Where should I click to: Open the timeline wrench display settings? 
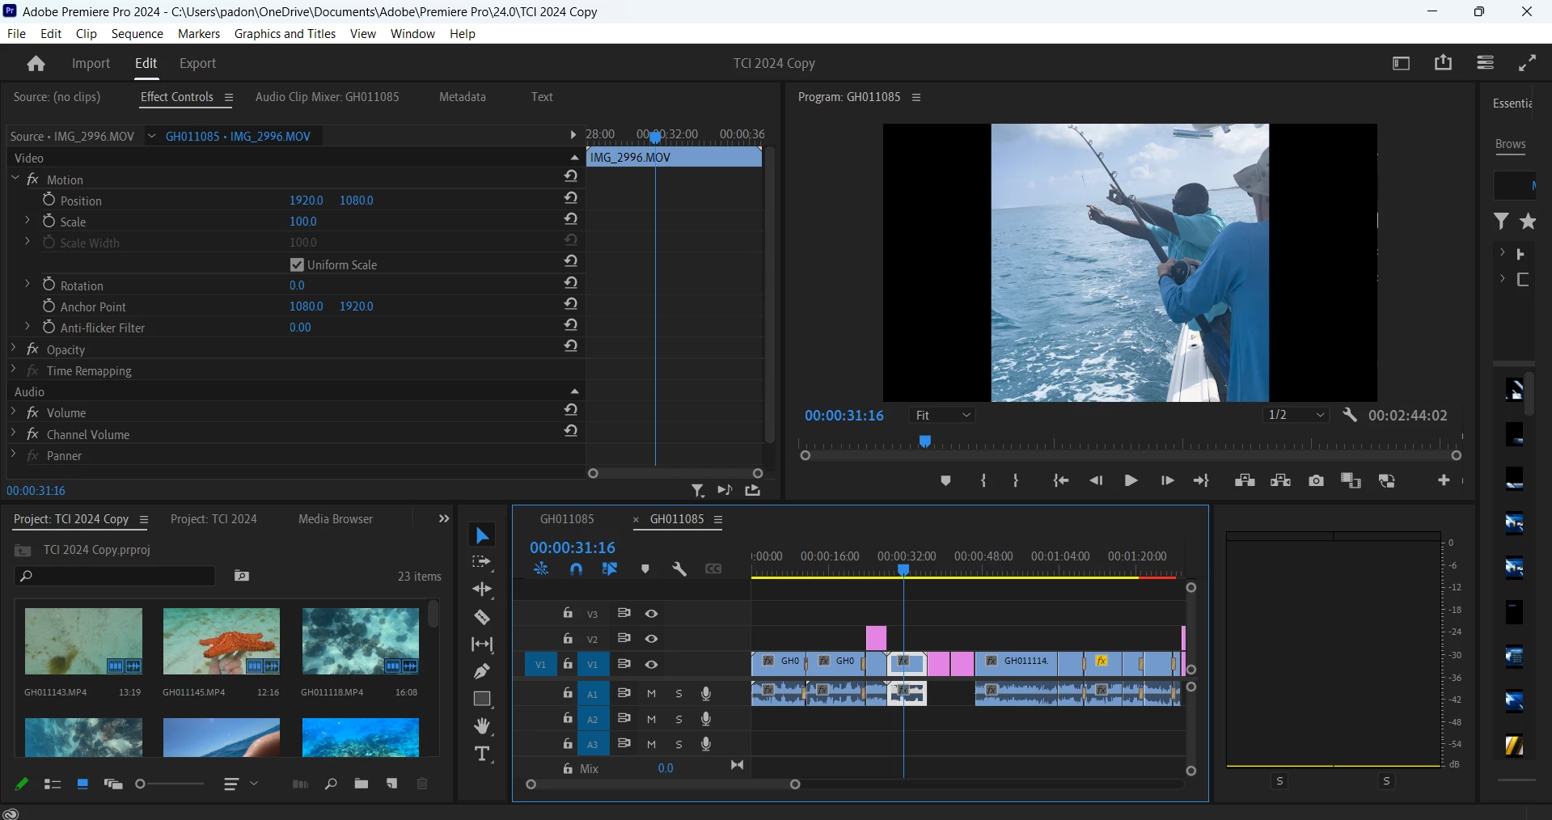[679, 569]
